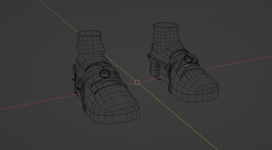Image resolution: width=272 pixels, height=150 pixels.
Task: Select the ring buckle on the left shoe
Action: (104, 73)
